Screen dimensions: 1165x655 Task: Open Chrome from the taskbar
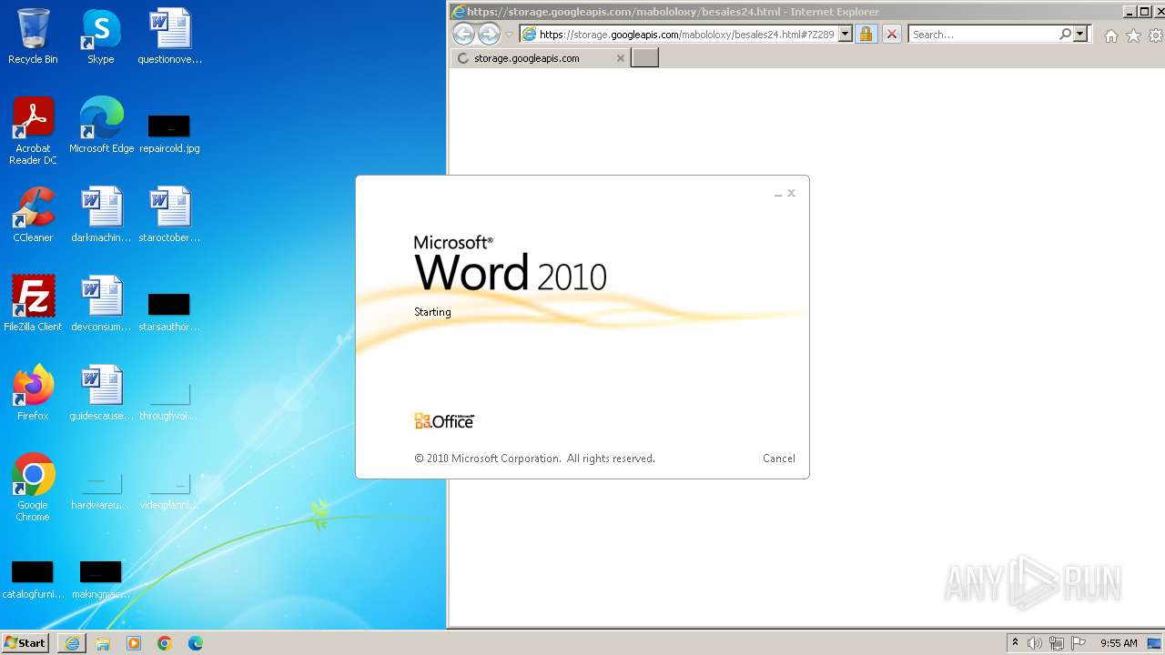pyautogui.click(x=165, y=643)
